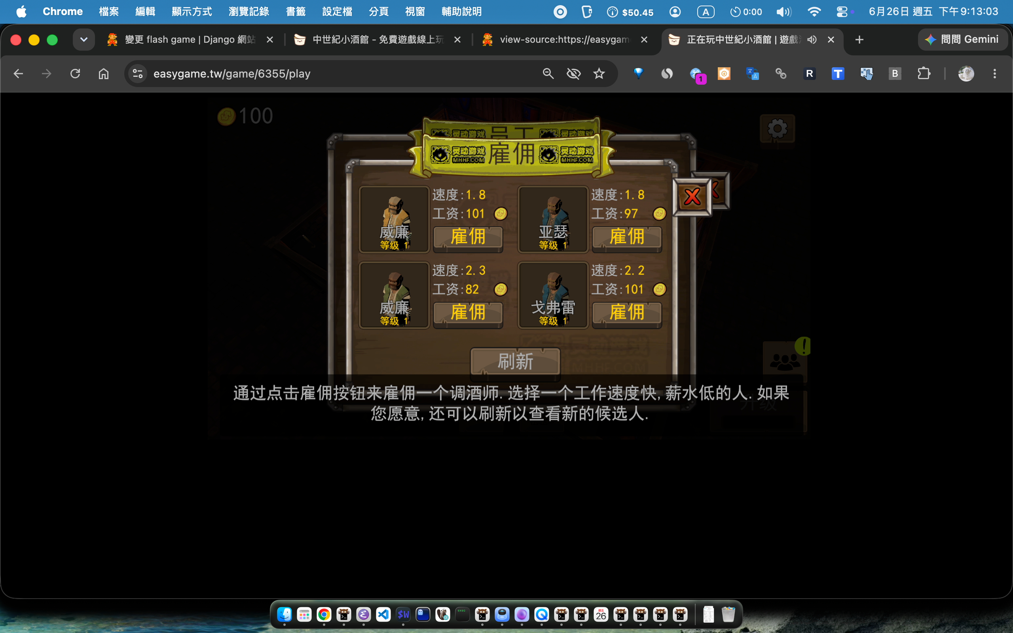This screenshot has height=633, width=1013.
Task: Open Visual Studio Code from Dock
Action: point(383,614)
